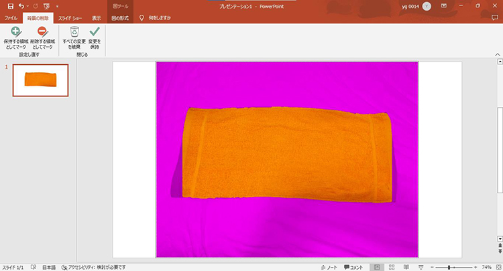Click the fit slide to window icon

[497, 266]
